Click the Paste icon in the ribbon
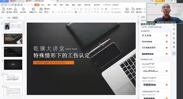The image size is (183, 99). pos(3,9)
